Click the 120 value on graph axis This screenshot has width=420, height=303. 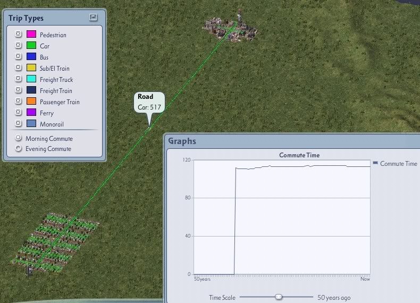click(x=187, y=160)
